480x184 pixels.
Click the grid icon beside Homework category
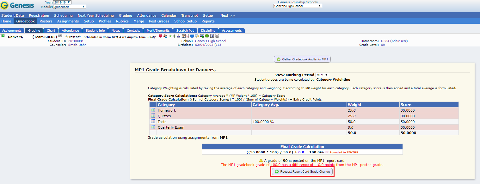153,110
